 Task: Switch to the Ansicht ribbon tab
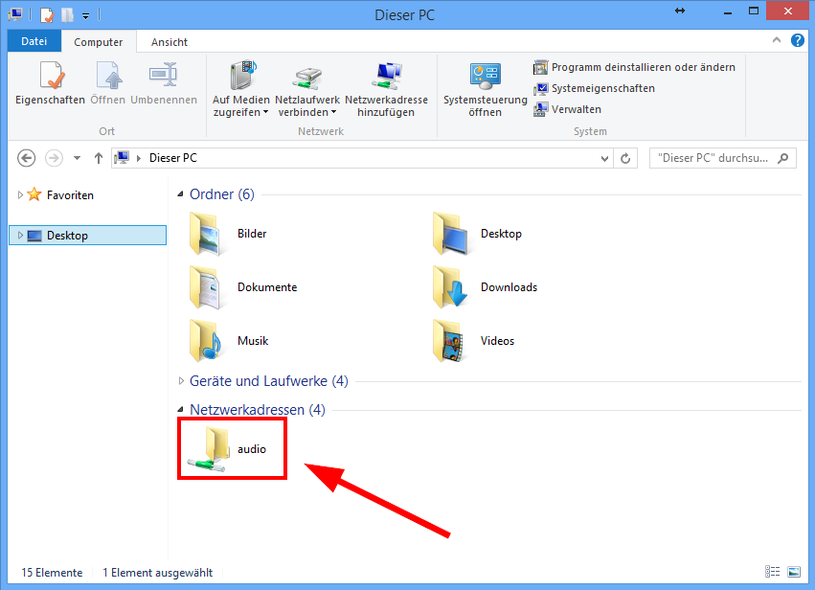170,42
